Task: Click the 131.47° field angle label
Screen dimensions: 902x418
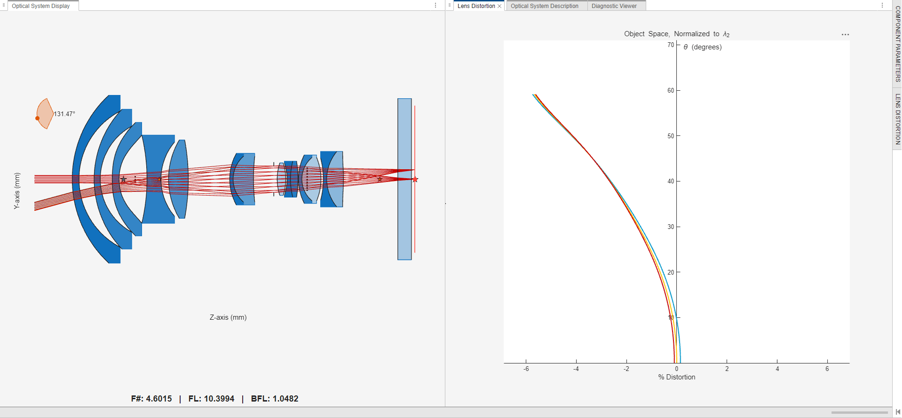Action: (x=64, y=114)
